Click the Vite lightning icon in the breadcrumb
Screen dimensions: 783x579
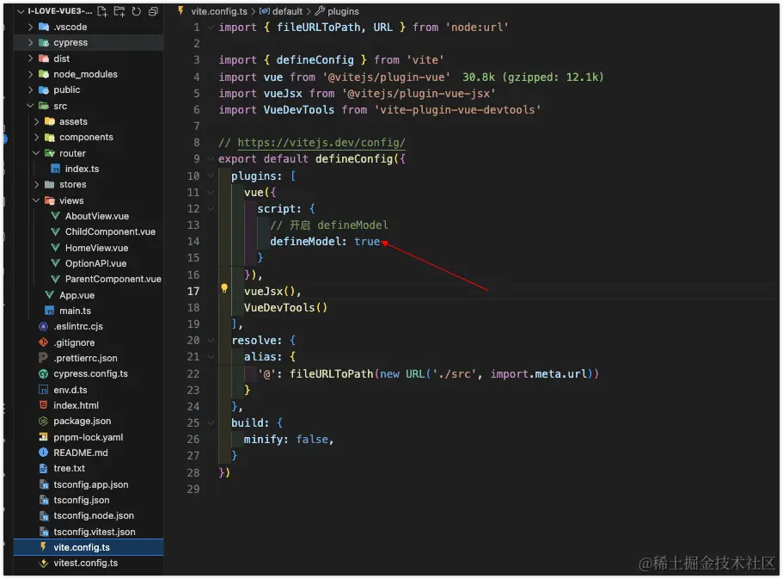click(180, 11)
